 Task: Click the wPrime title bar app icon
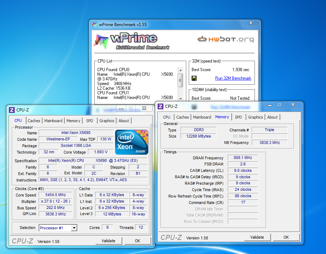(x=94, y=25)
